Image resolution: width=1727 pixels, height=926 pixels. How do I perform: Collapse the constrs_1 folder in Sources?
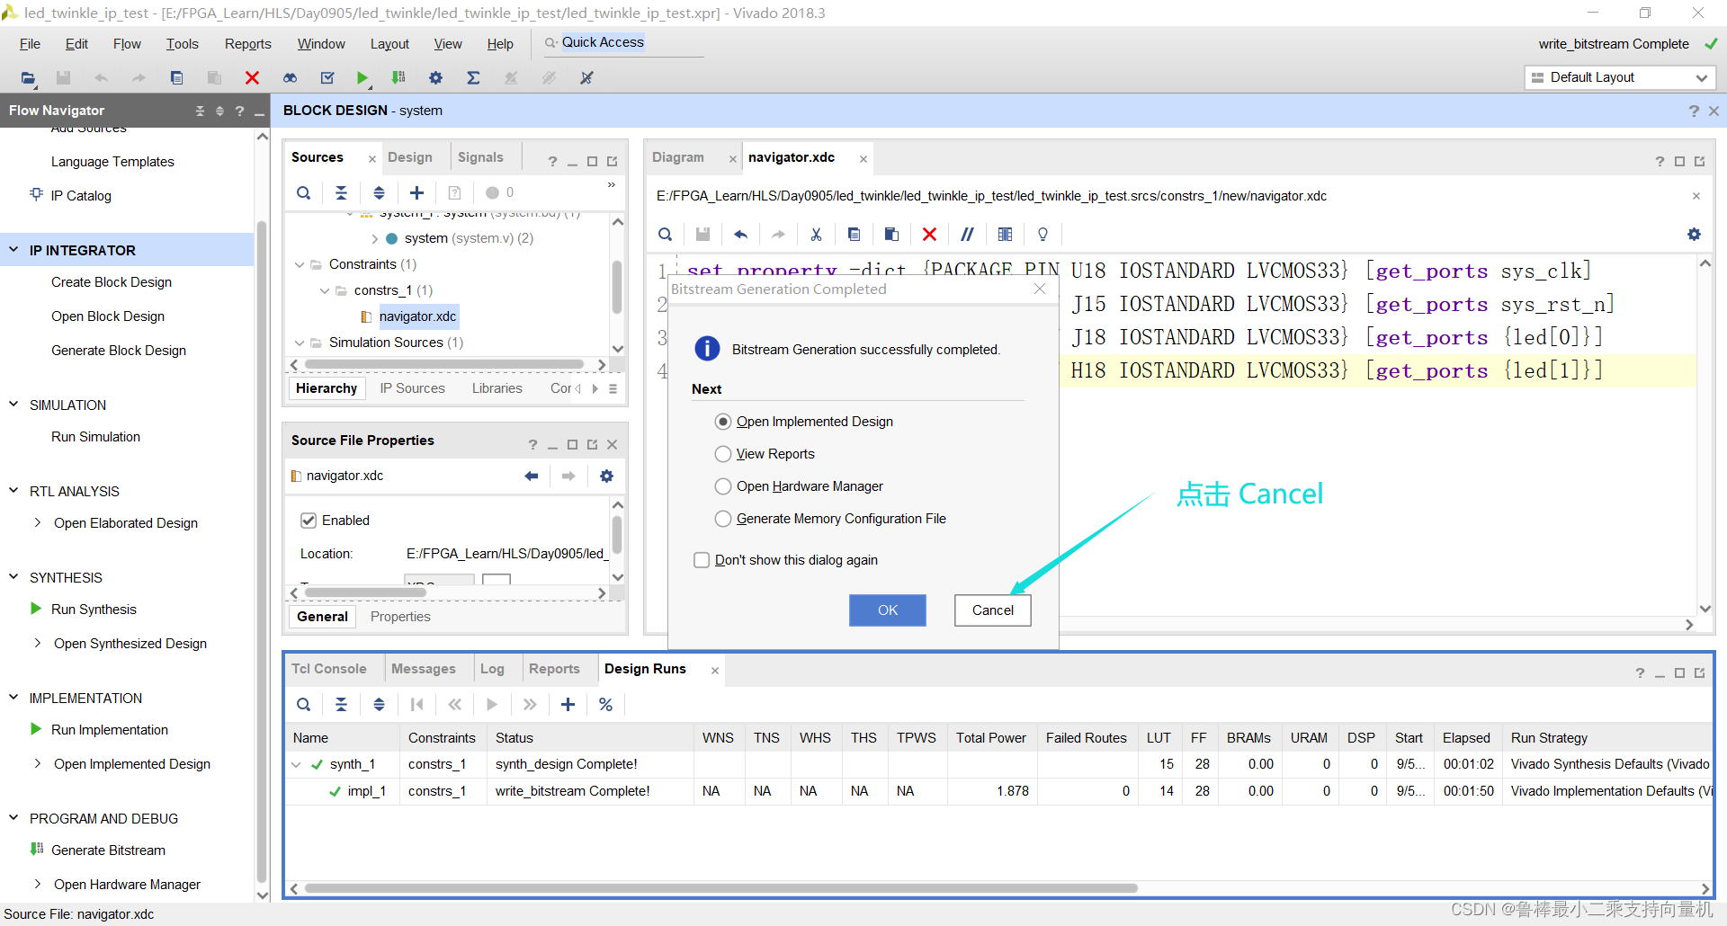tap(325, 290)
